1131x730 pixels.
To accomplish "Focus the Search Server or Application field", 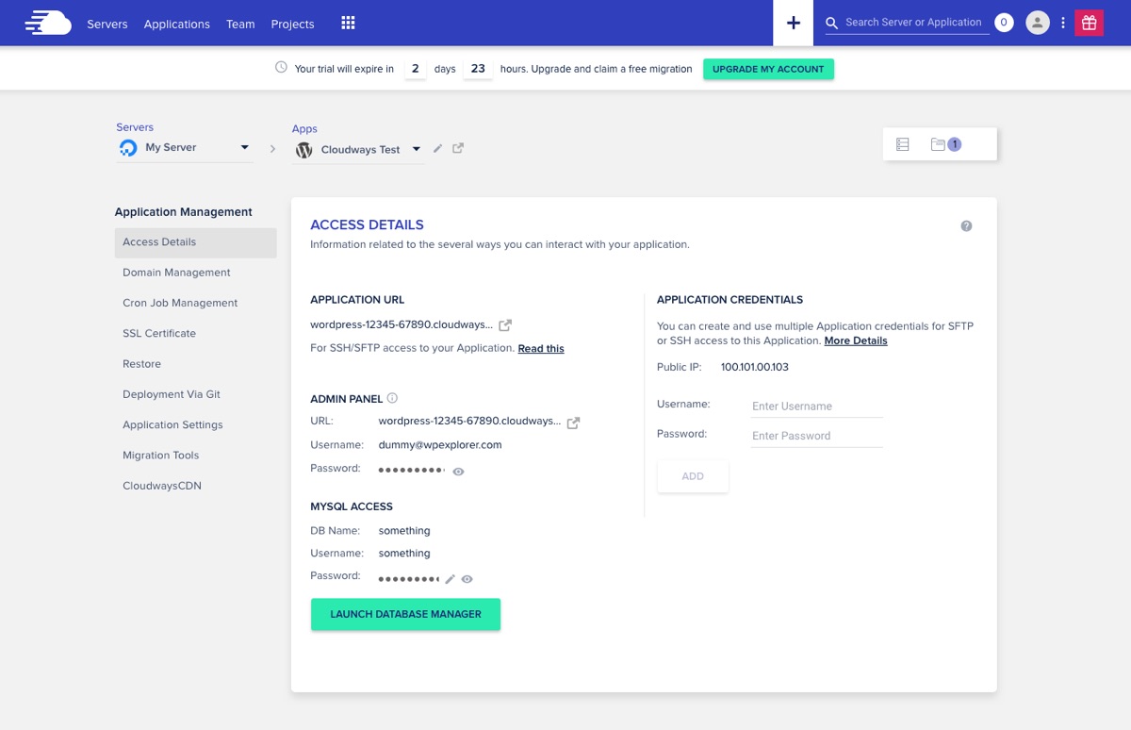I will (x=913, y=23).
